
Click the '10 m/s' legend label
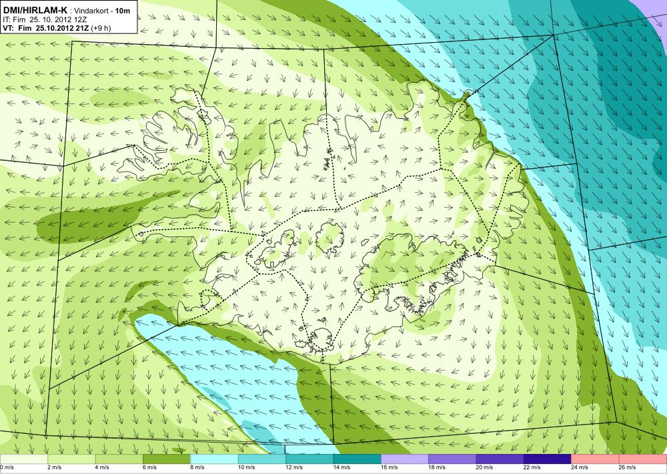(247, 467)
